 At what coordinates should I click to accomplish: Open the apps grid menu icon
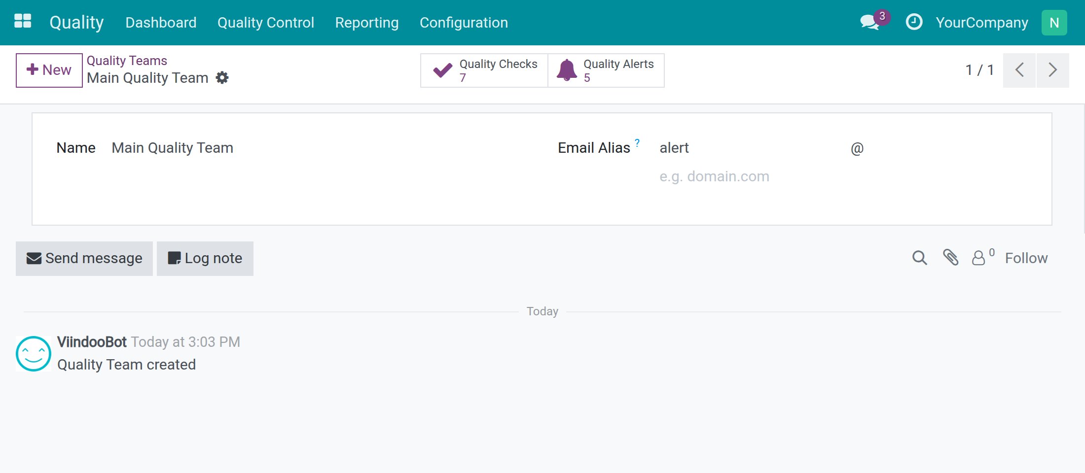pos(23,21)
